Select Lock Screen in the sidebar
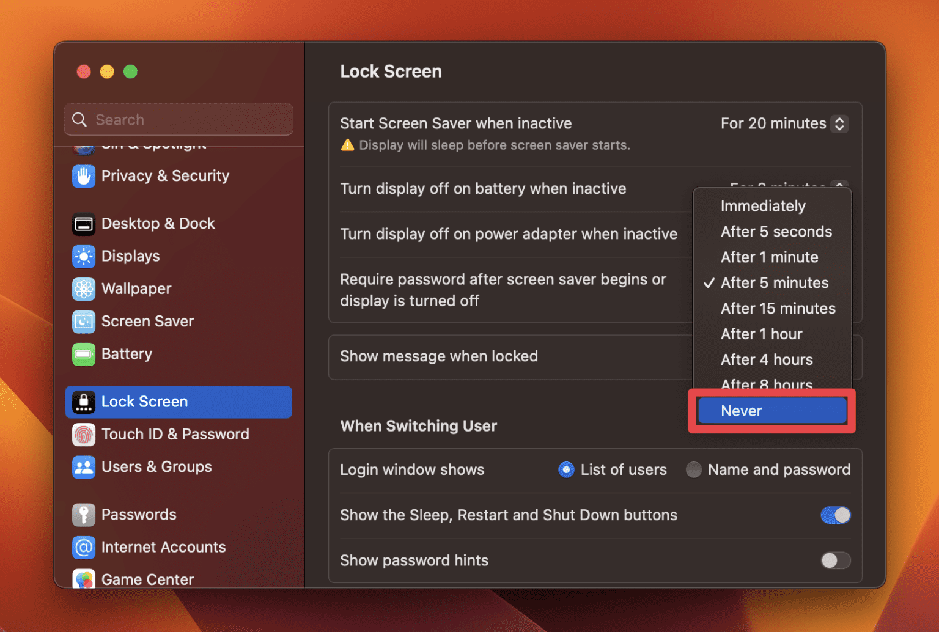939x632 pixels. (x=145, y=402)
